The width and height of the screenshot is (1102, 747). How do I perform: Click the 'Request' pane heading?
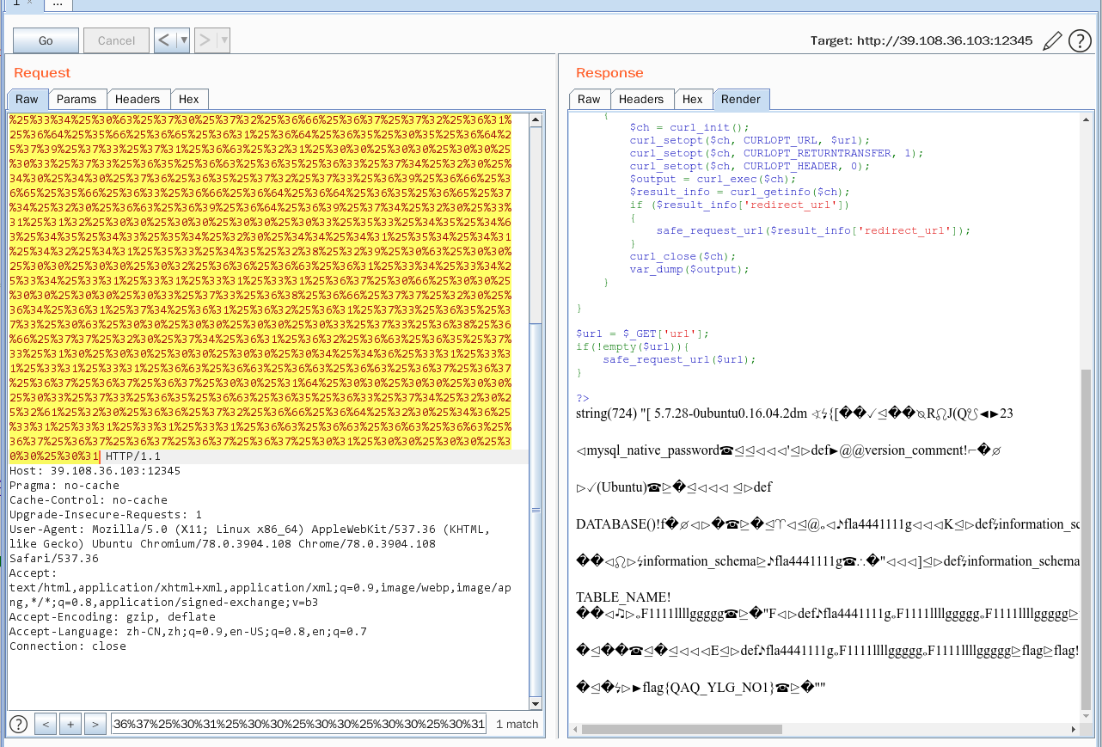pyautogui.click(x=42, y=73)
